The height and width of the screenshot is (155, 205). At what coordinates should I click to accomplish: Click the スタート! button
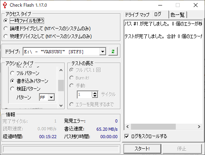pyautogui.click(x=142, y=149)
